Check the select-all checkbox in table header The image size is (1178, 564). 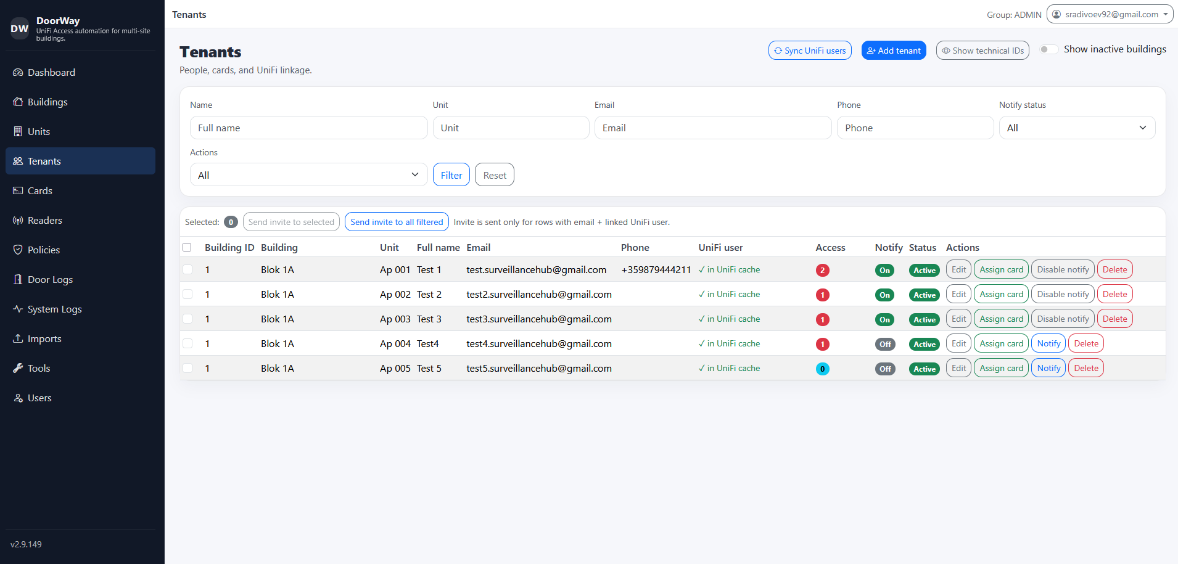click(187, 247)
